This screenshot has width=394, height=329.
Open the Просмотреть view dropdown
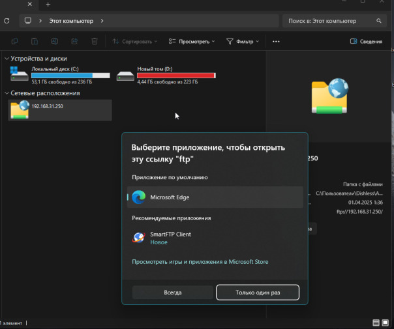(x=192, y=42)
